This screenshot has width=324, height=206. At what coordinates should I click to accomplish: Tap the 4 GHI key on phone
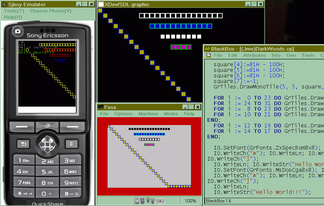point(24,171)
